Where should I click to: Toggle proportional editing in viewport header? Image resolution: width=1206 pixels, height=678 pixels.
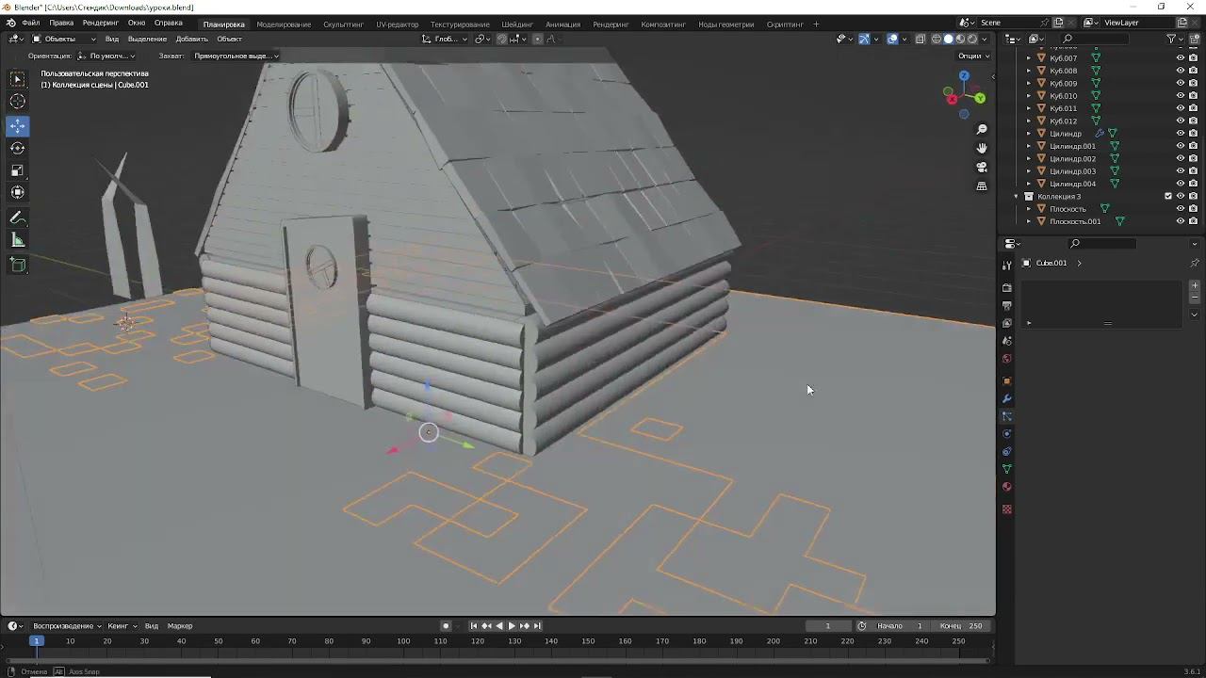point(538,39)
